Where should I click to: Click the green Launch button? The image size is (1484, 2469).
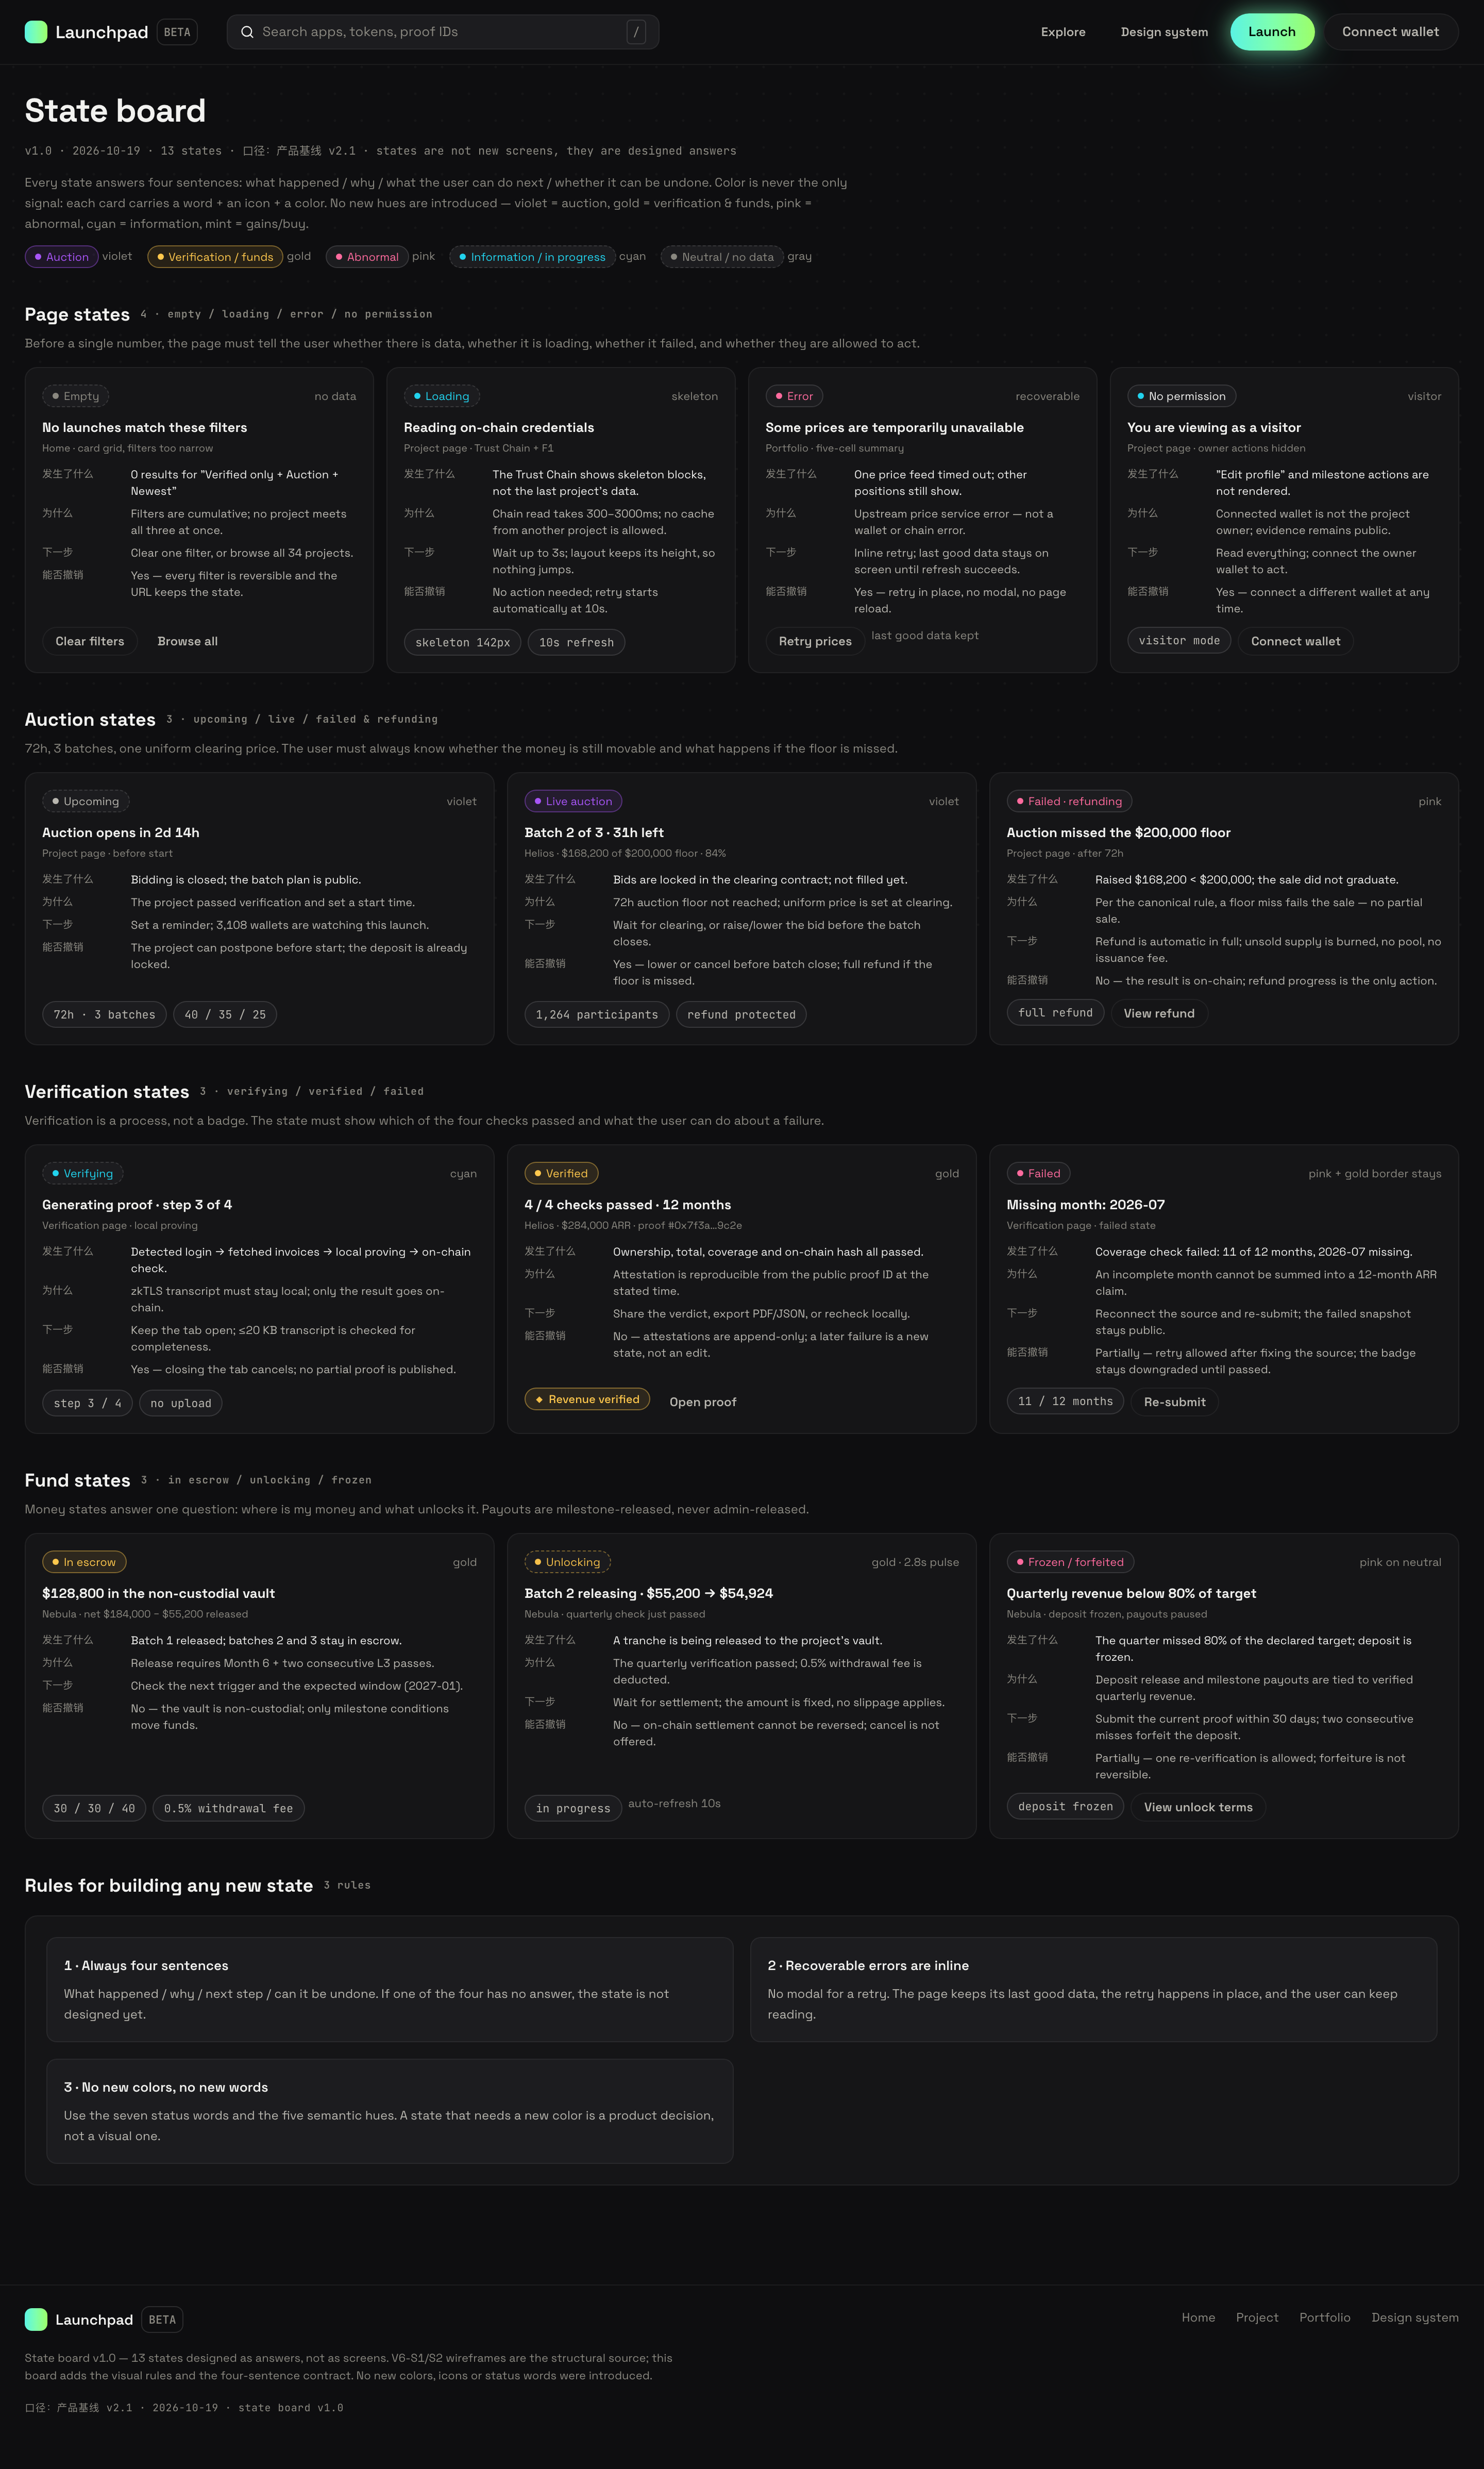(1272, 32)
